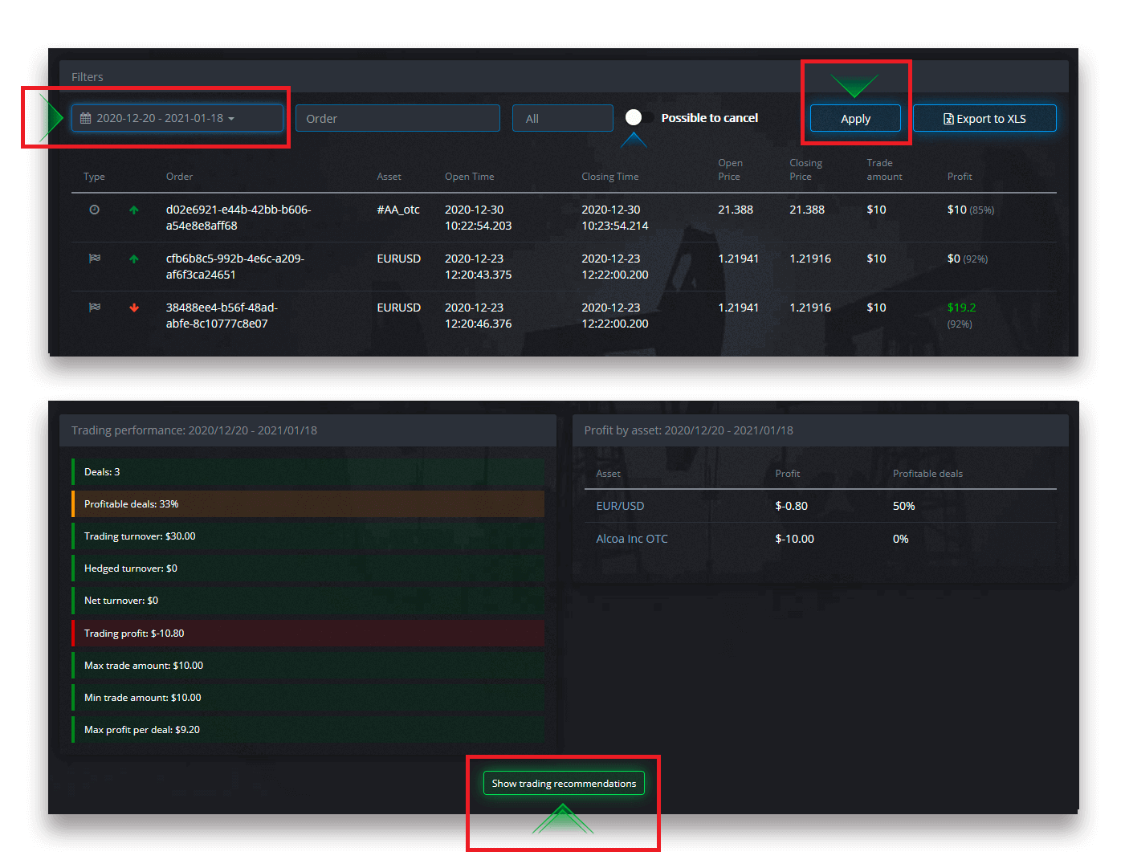
Task: Open the All filter dropdown
Action: (562, 118)
